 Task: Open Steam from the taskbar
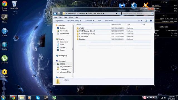pos(46,97)
